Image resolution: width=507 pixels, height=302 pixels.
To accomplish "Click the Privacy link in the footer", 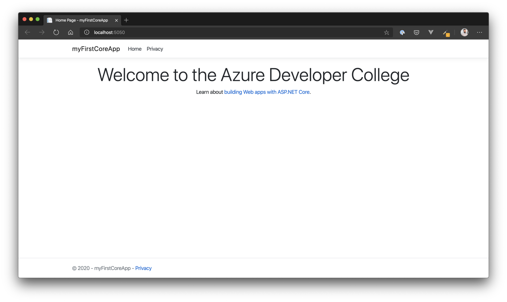I will [x=143, y=268].
